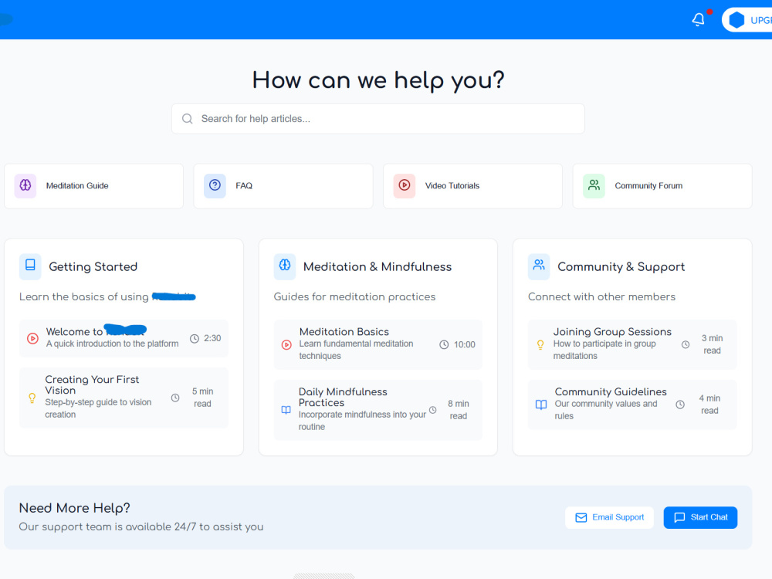Open the Welcome introduction video article
The height and width of the screenshot is (579, 772).
124,338
